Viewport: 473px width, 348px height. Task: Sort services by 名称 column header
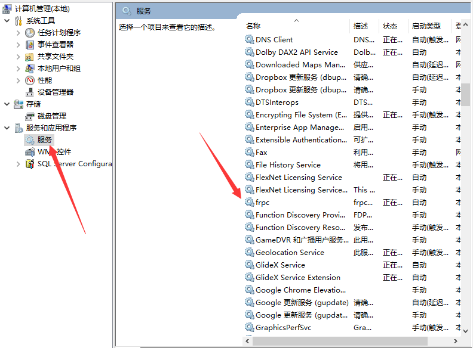[253, 26]
